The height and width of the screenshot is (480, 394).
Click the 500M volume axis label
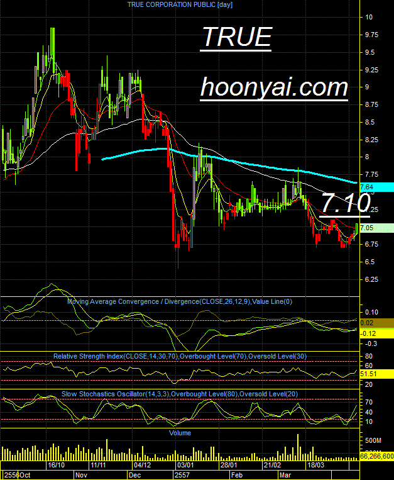pyautogui.click(x=373, y=441)
